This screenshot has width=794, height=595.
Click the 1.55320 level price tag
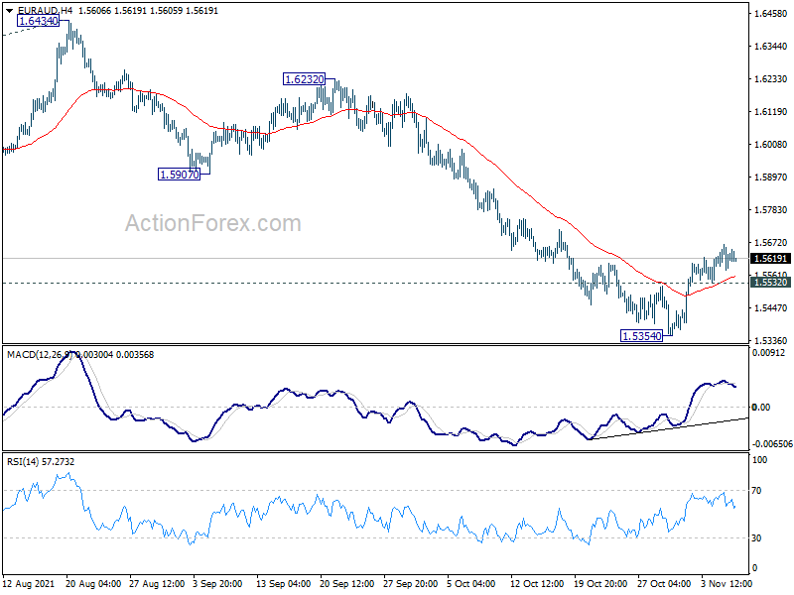[x=770, y=283]
